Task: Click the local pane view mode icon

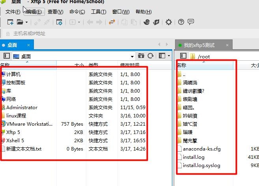Action: click(x=162, y=56)
